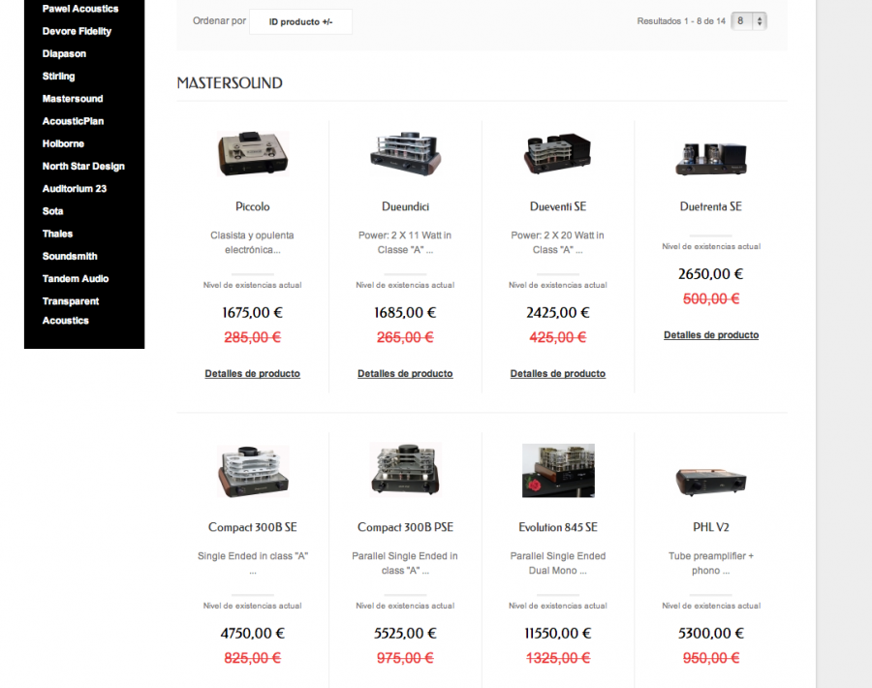The image size is (872, 688).
Task: Select the Resultados 1 - 8 de 14 text
Action: (x=681, y=21)
